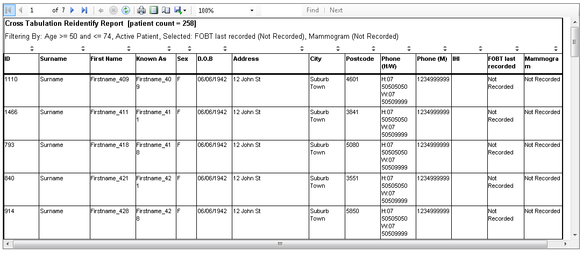Sort by the Phone (H/W) column arrows
583x254 pixels.
pyautogui.click(x=409, y=48)
